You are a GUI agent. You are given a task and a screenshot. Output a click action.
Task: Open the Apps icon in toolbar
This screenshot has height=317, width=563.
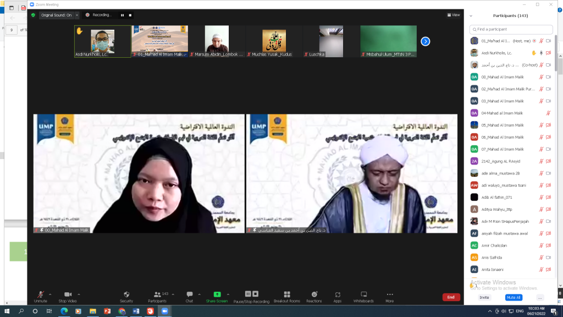coord(338,294)
